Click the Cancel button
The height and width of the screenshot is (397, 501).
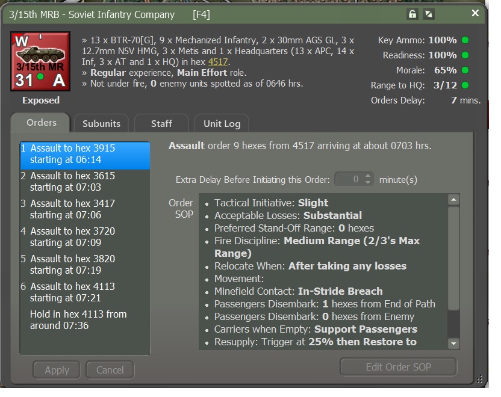point(110,370)
